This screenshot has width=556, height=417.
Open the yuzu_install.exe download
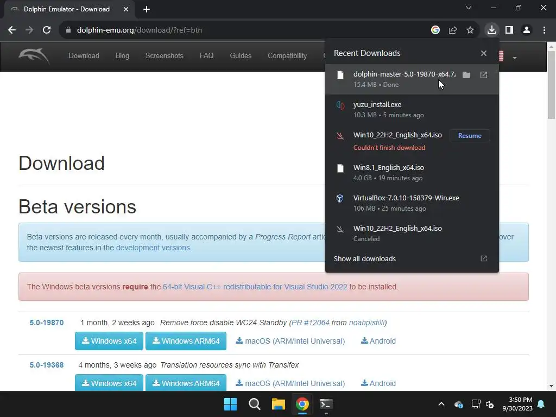[x=412, y=110]
